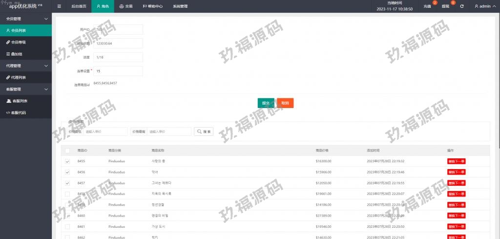Open 提现 notifications with badge 0
This screenshot has height=239, width=500.
[446, 6]
